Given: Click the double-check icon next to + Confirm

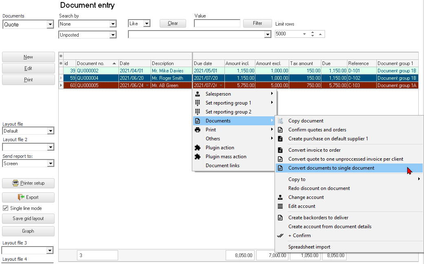Looking at the screenshot, I should pyautogui.click(x=280, y=236).
